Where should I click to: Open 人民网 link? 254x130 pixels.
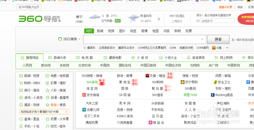[27, 66]
